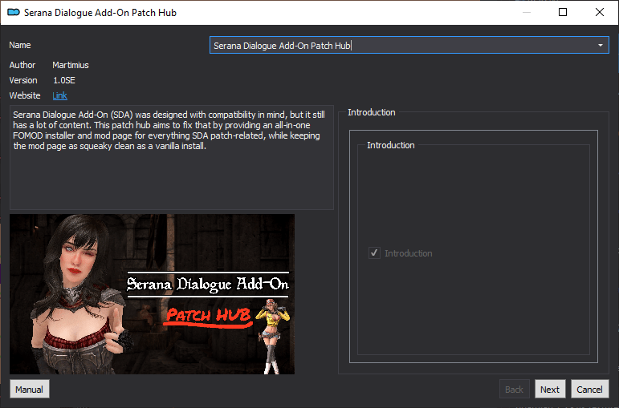619x408 pixels.
Task: Click into the Name input field
Action: 409,46
